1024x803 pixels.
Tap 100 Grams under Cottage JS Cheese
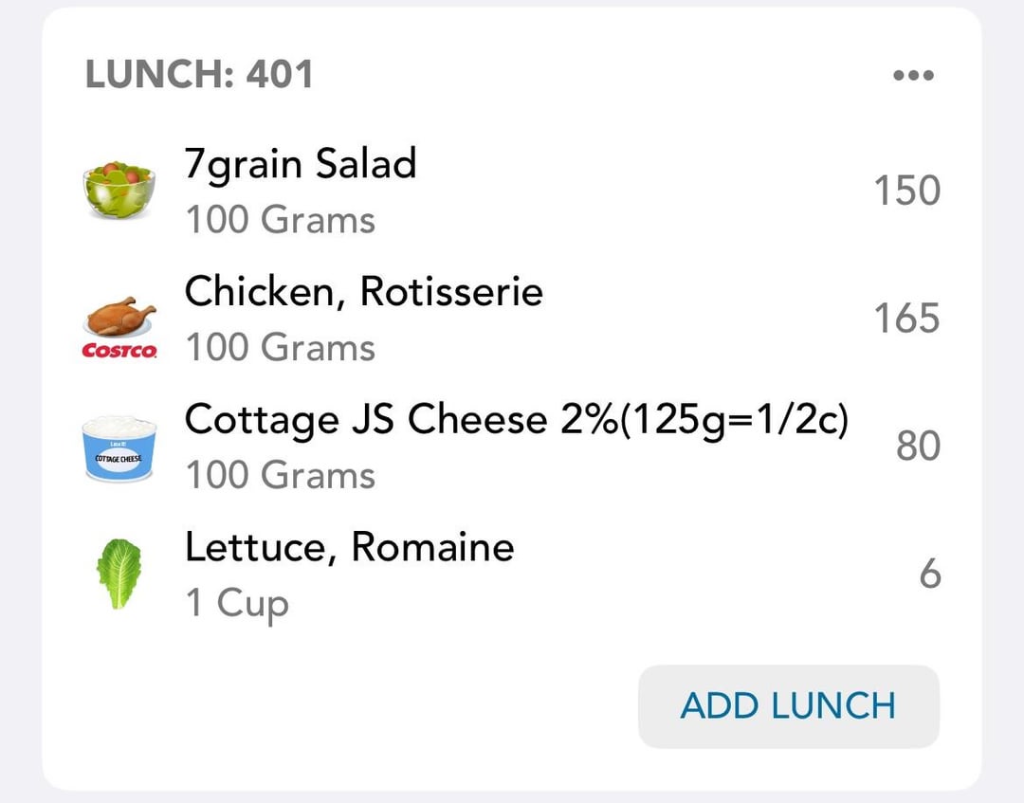[281, 475]
